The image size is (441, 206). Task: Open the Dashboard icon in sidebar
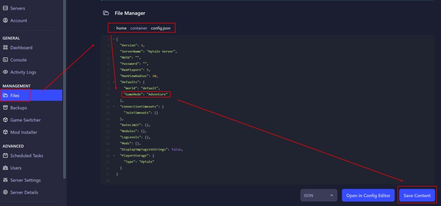6,48
